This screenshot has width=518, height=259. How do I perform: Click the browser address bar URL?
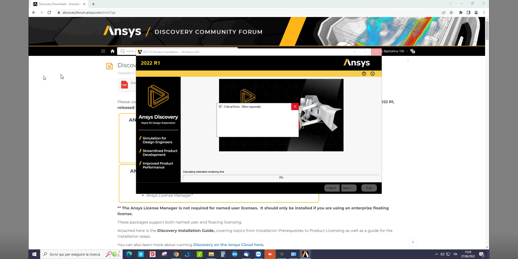[x=89, y=12]
